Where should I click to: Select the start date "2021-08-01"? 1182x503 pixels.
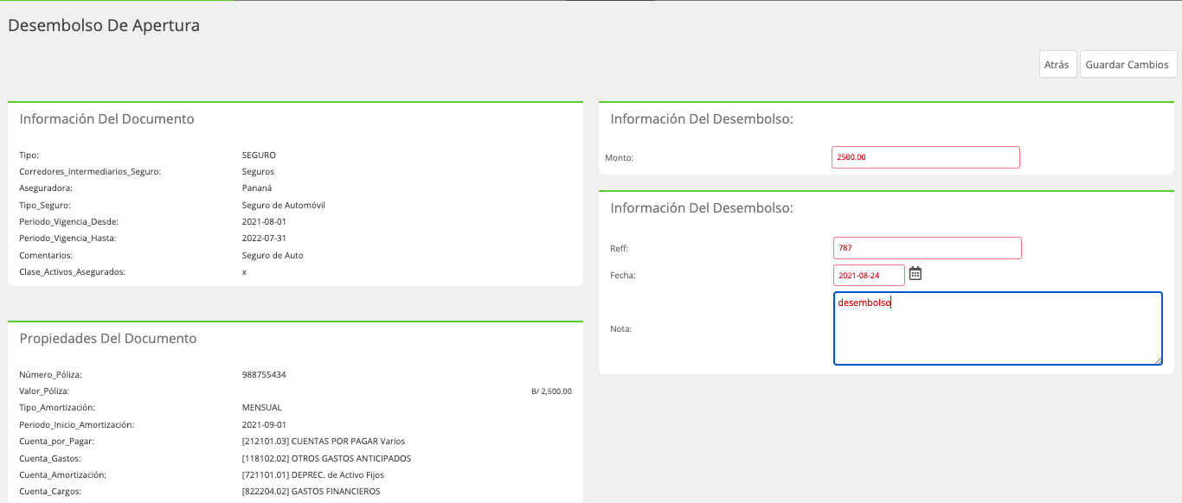coord(264,222)
